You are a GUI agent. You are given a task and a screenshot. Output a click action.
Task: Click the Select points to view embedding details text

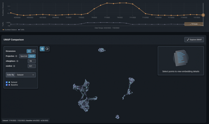point(181,72)
